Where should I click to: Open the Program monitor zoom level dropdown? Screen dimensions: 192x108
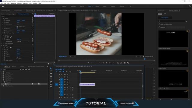tap(72, 56)
